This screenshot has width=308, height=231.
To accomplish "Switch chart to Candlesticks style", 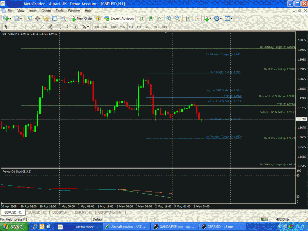I will point(151,18).
